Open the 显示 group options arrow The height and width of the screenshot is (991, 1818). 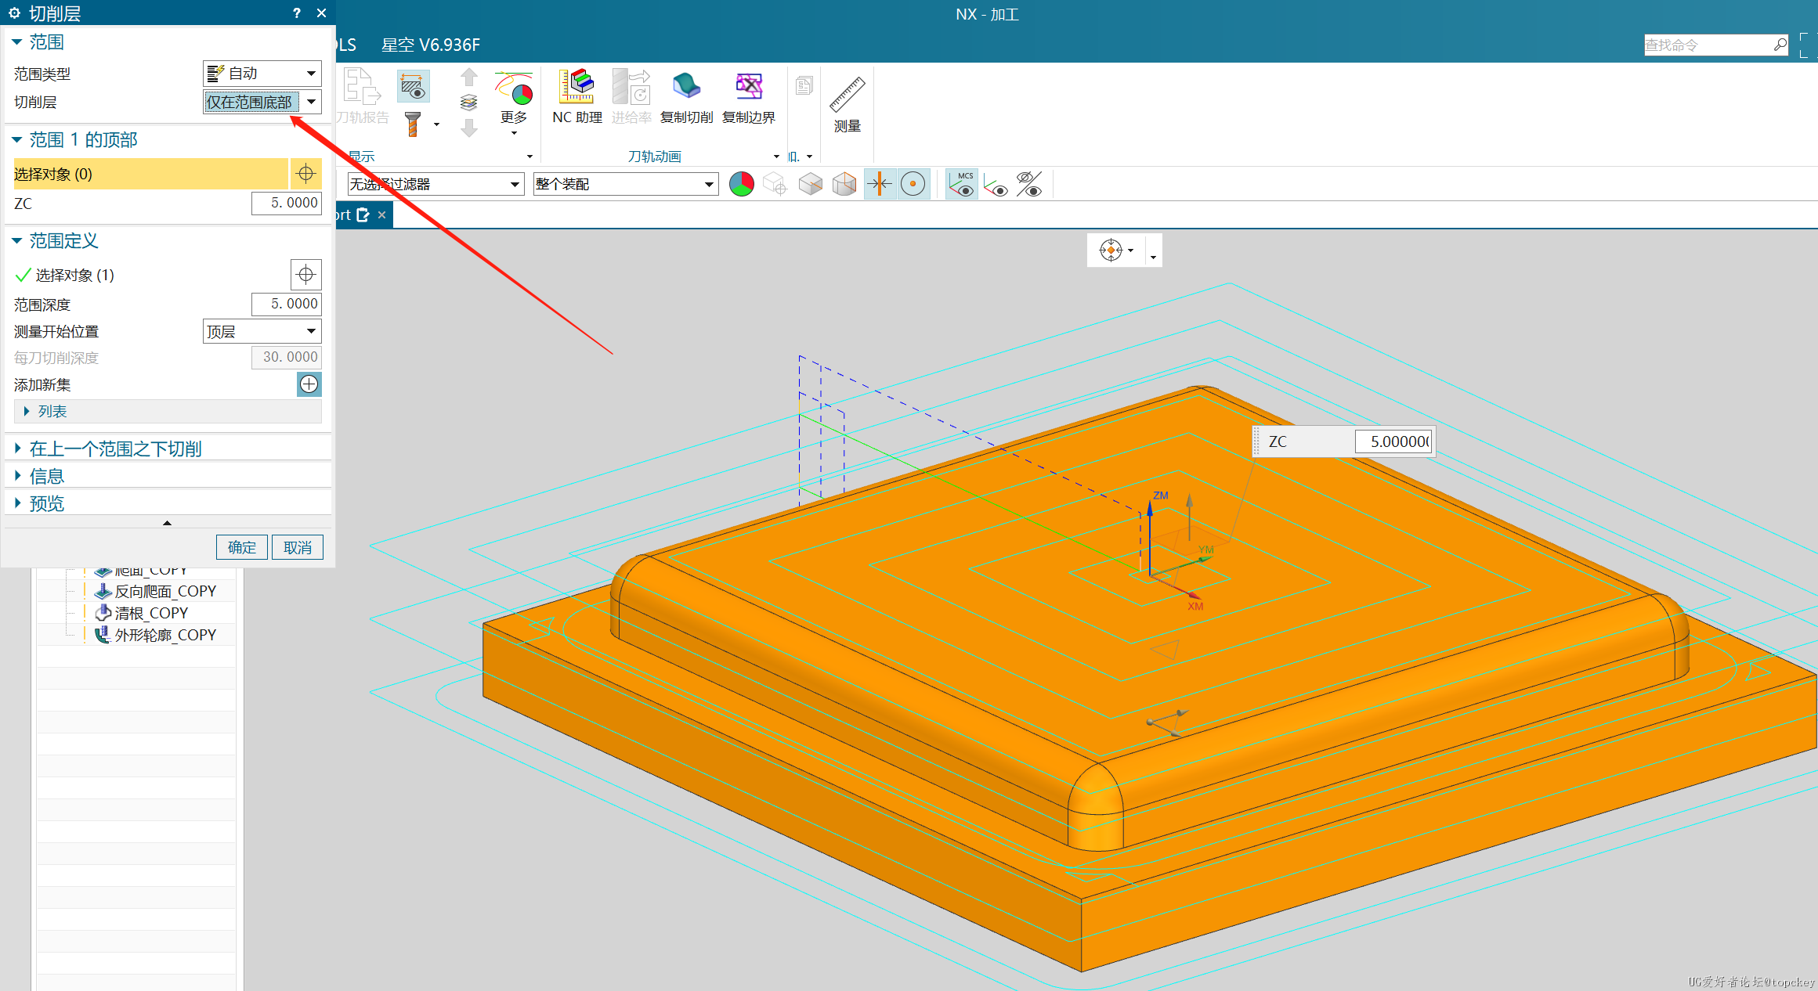[529, 157]
